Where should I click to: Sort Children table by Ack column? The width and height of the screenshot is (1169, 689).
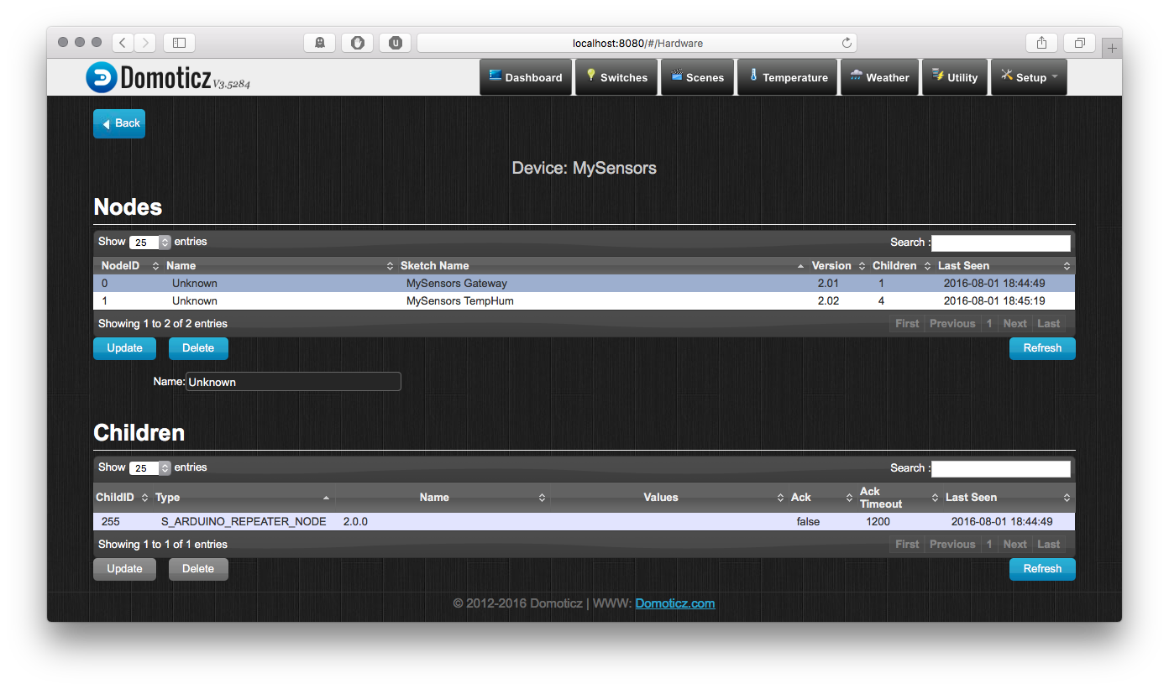(x=821, y=498)
